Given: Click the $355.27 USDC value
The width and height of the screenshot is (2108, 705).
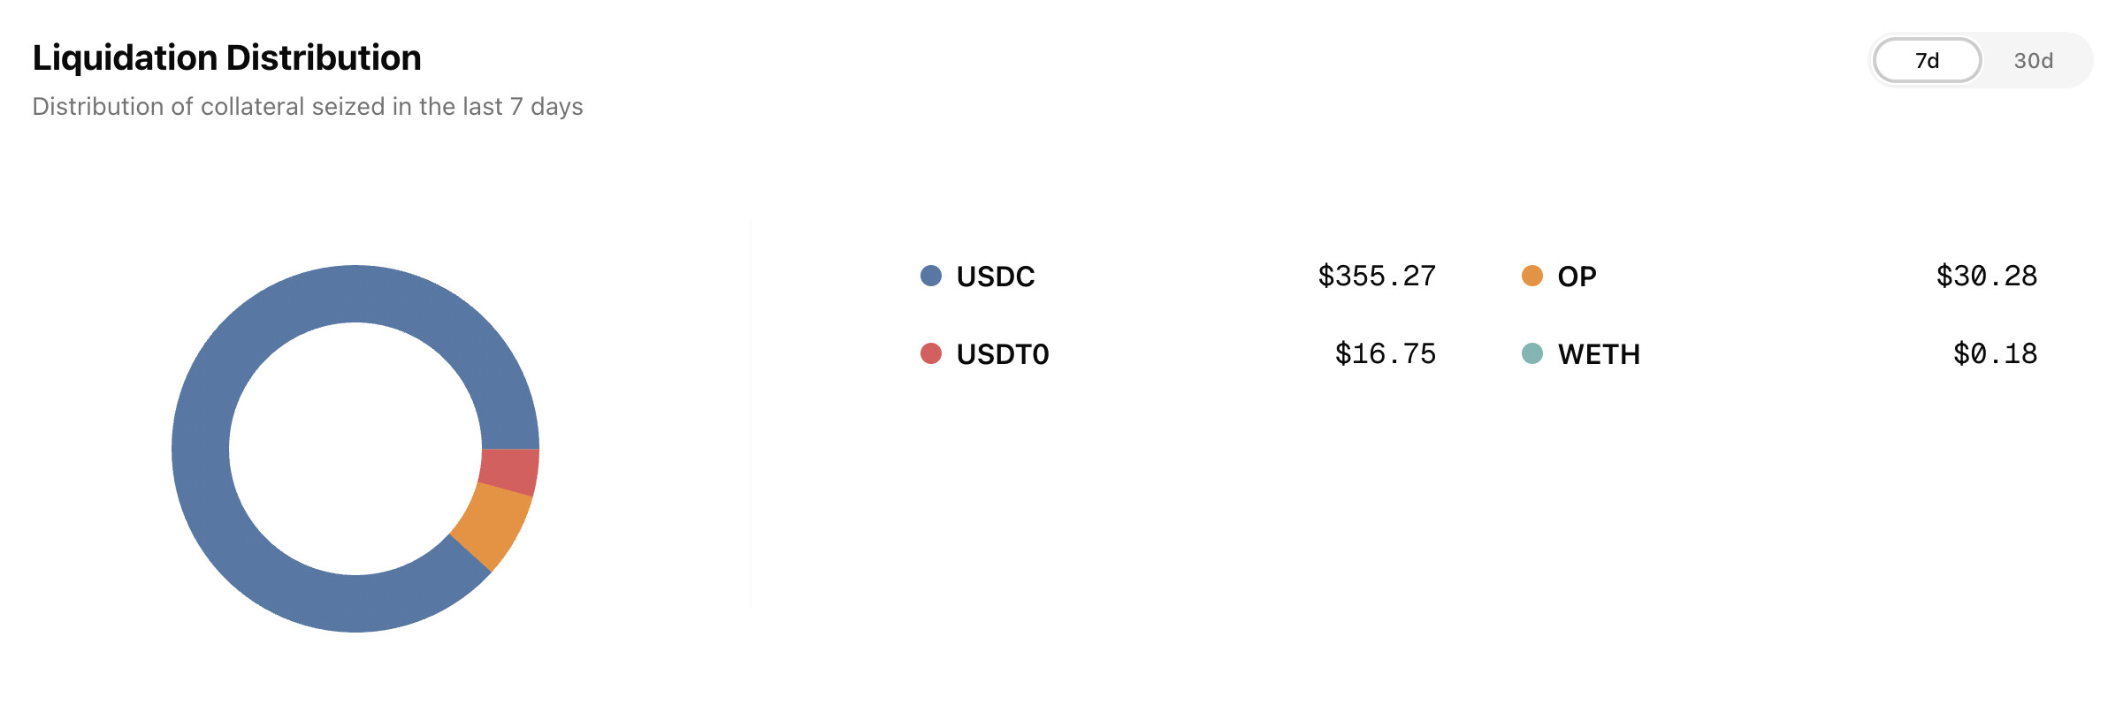Looking at the screenshot, I should (1377, 277).
